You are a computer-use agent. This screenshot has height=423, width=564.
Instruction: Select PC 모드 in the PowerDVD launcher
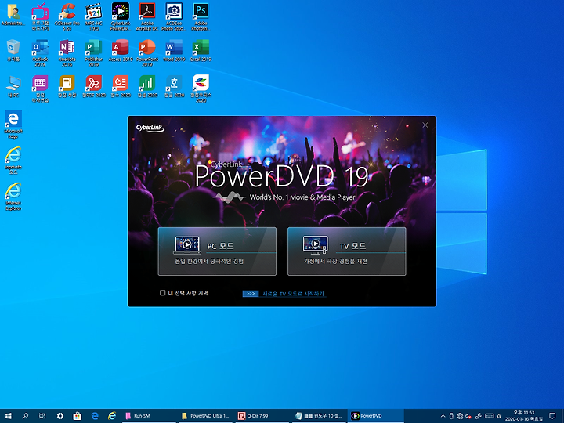(217, 251)
